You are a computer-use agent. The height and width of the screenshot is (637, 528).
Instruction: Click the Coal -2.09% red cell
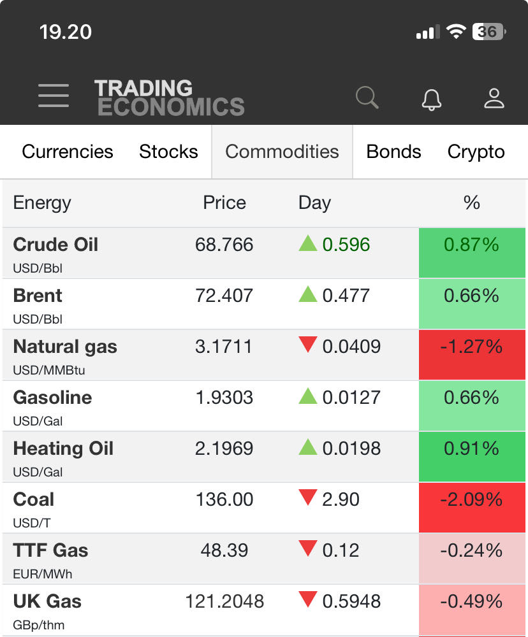[x=472, y=507]
